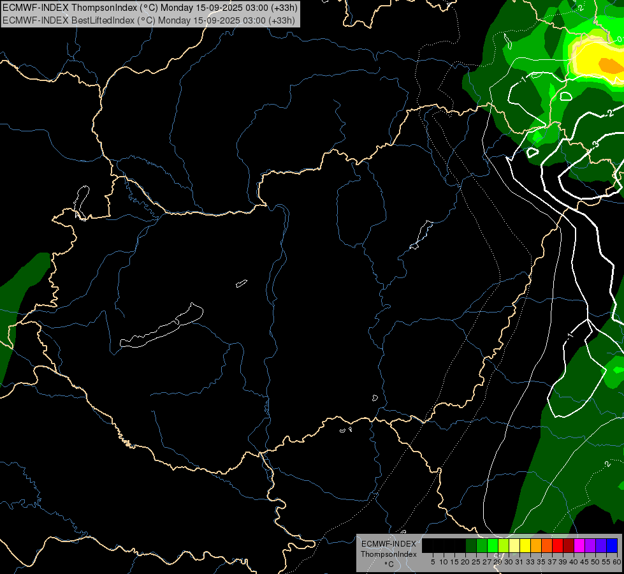Click the legend title ECMWF-INDEX

388,544
